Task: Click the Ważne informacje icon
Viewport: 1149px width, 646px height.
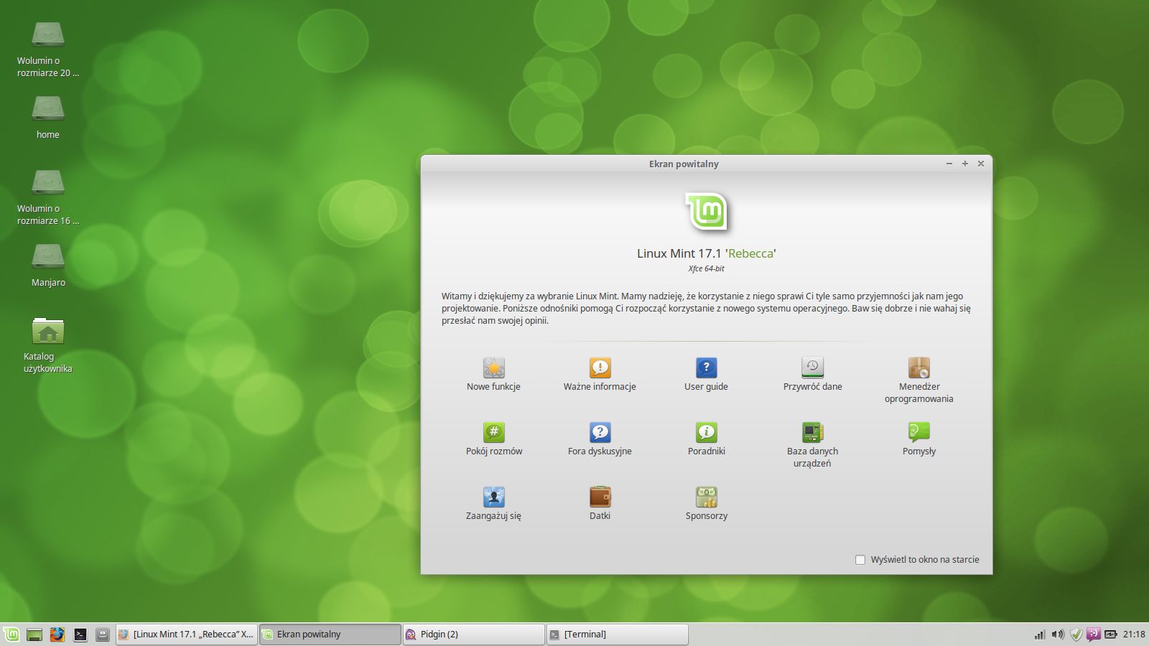Action: [x=600, y=368]
